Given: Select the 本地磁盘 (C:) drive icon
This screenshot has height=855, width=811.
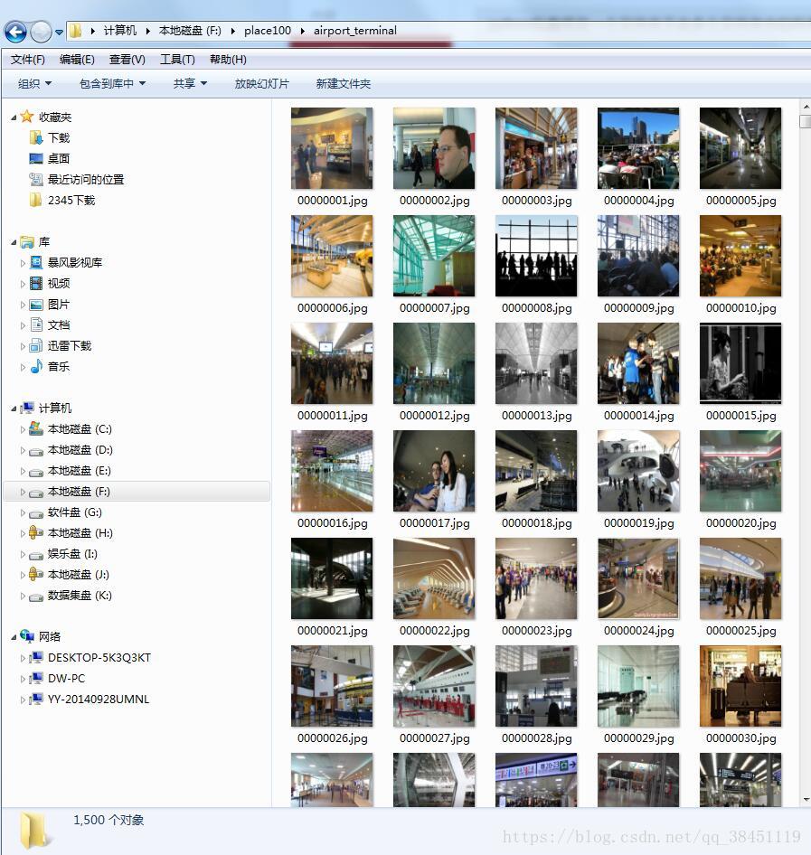Looking at the screenshot, I should [36, 428].
